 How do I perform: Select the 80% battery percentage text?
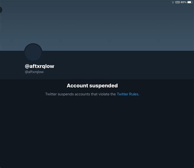183,2
